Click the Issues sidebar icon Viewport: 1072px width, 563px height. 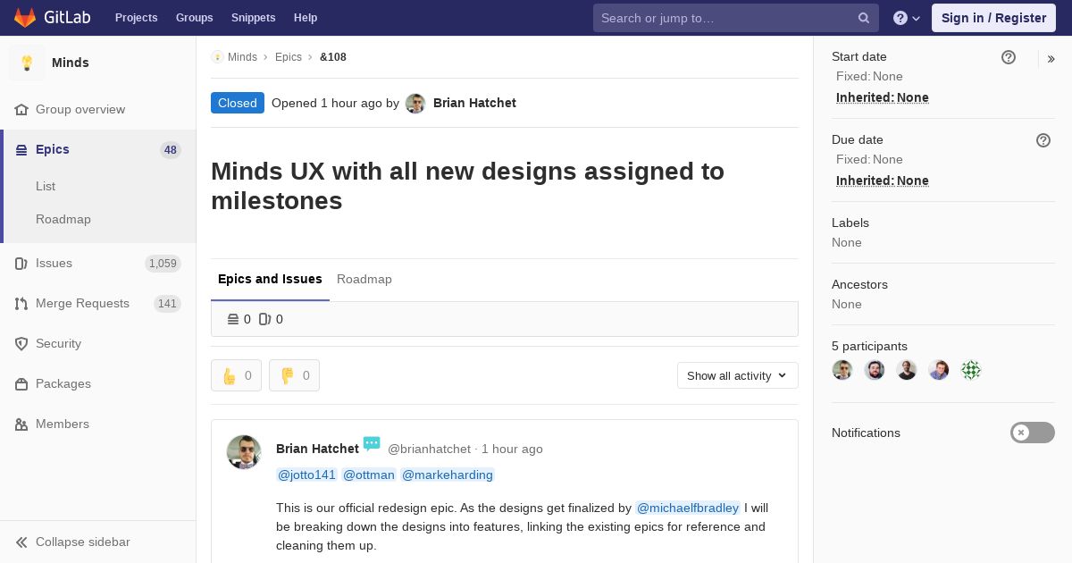pyautogui.click(x=22, y=264)
